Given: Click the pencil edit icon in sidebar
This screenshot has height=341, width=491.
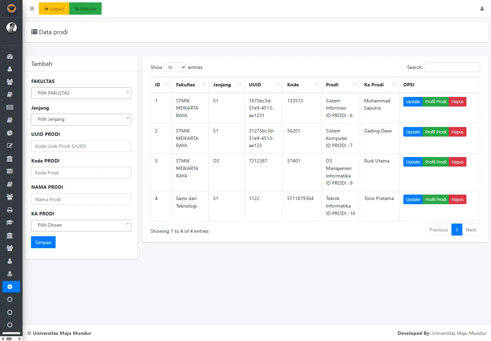Looking at the screenshot, I should [x=10, y=146].
